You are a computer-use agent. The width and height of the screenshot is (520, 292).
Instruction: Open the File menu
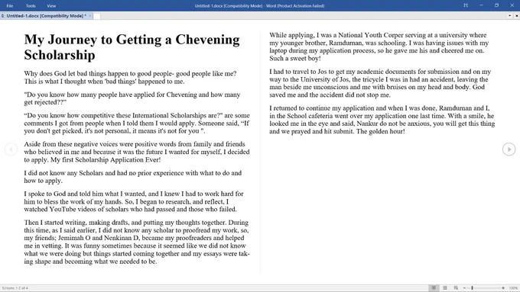click(10, 5)
